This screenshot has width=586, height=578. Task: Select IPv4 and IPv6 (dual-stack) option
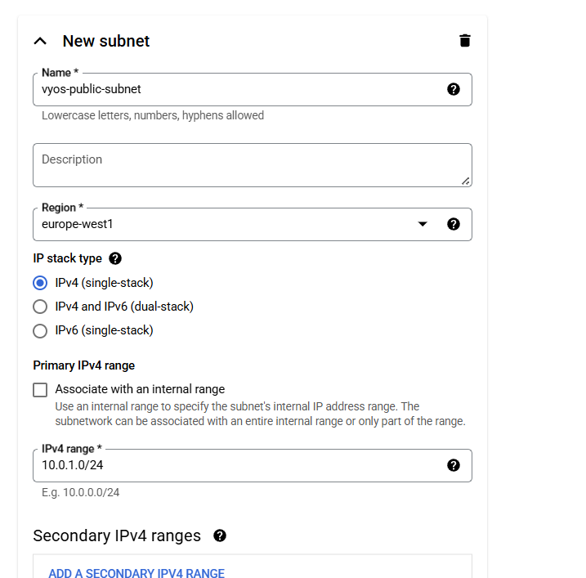click(40, 307)
